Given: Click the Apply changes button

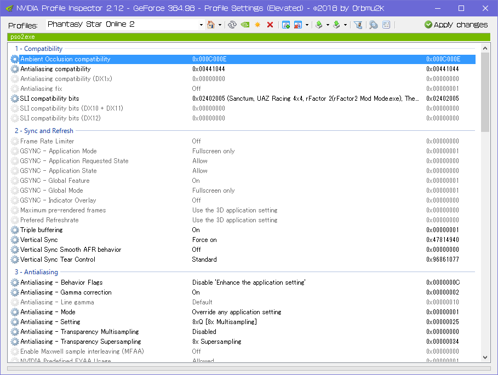Looking at the screenshot, I should point(456,25).
